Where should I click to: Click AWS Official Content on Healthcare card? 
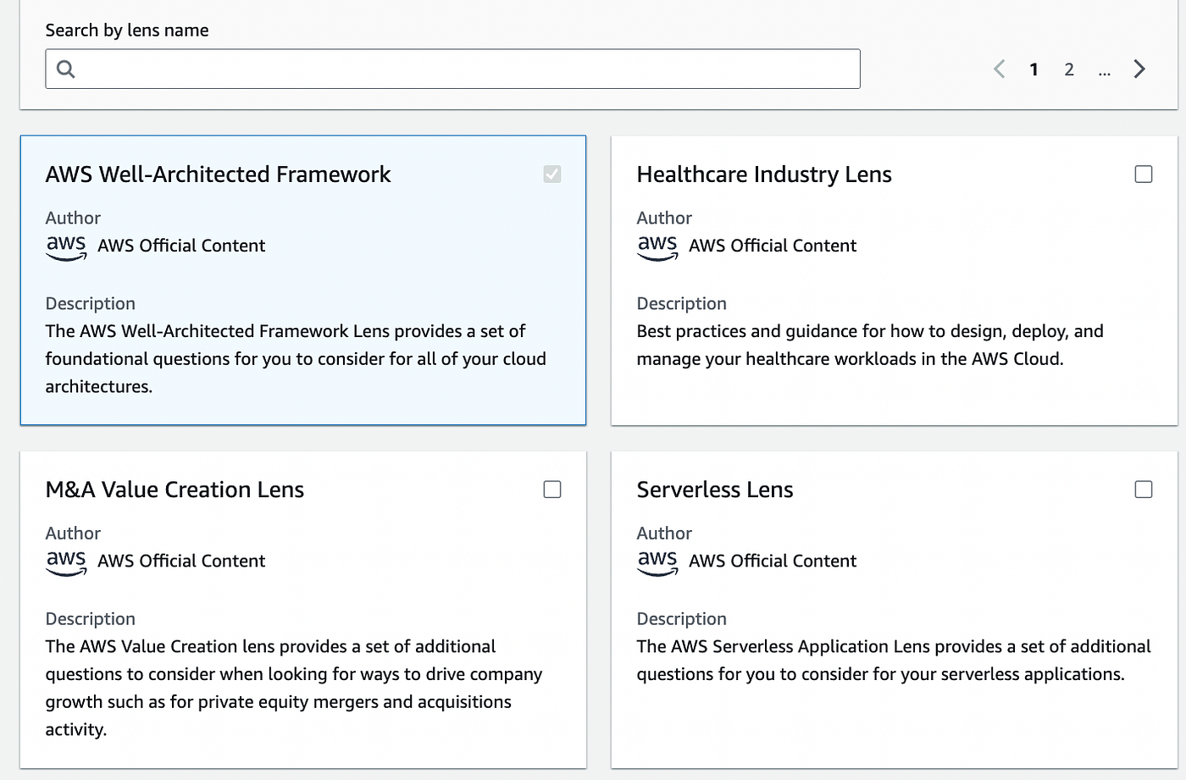pyautogui.click(x=773, y=246)
